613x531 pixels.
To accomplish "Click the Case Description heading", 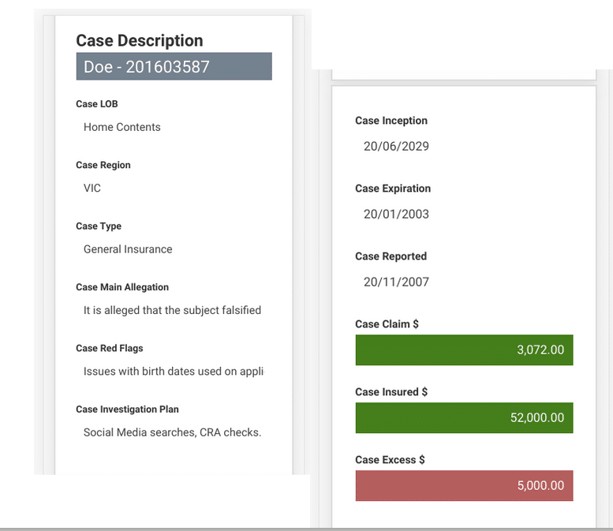I will tap(140, 41).
